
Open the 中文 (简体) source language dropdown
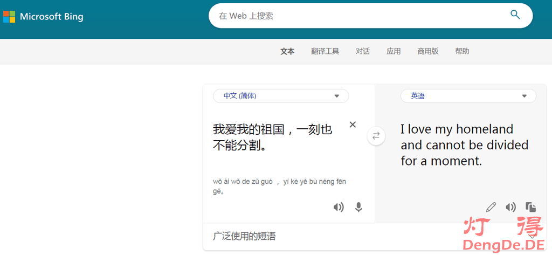tap(281, 96)
